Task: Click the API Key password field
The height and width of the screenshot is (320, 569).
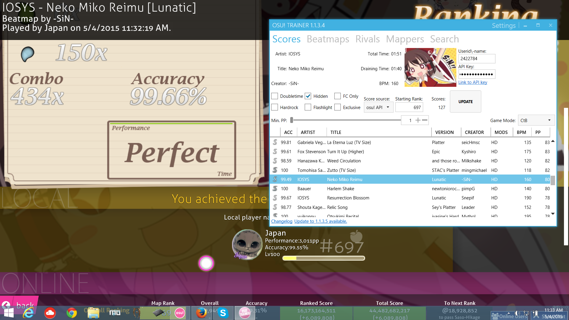Action: point(477,74)
